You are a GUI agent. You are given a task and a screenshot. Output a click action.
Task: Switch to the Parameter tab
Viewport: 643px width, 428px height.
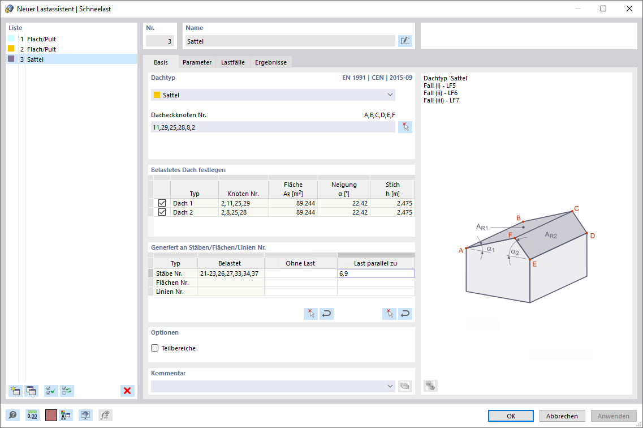coord(197,62)
